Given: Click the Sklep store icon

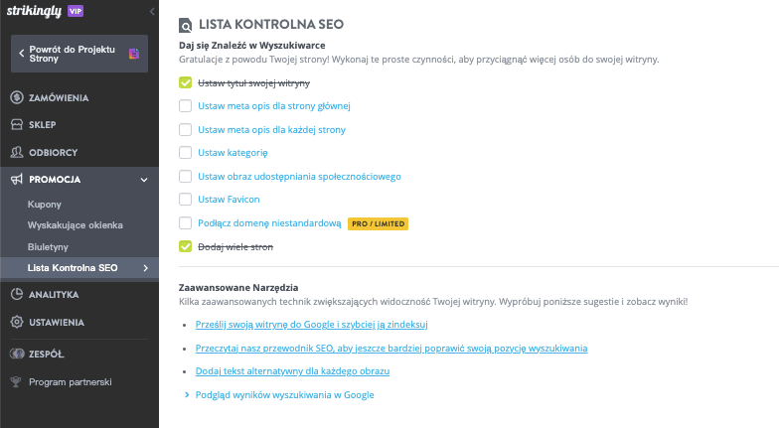Looking at the screenshot, I should point(17,125).
